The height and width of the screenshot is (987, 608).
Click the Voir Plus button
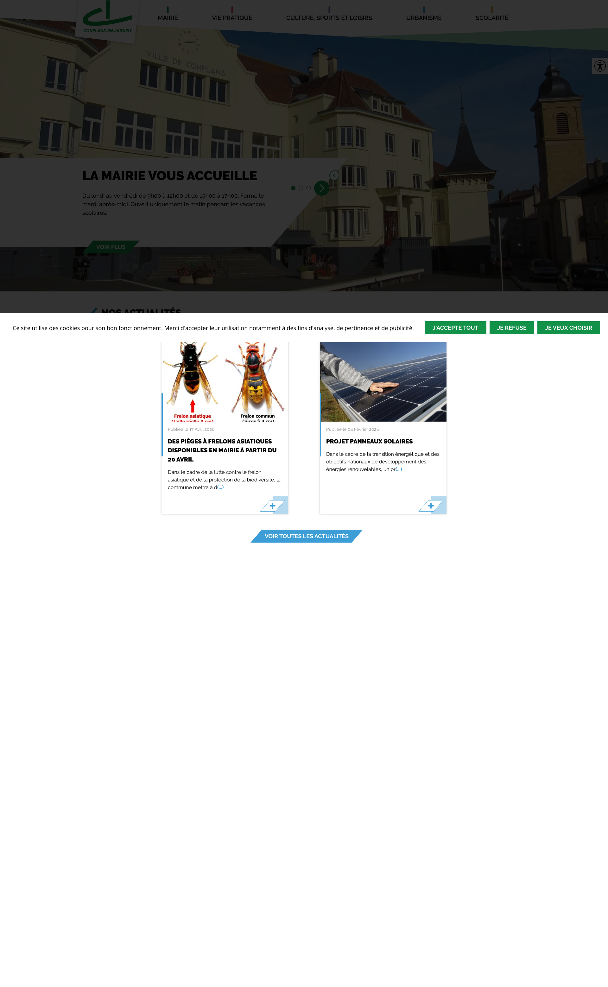(x=111, y=246)
